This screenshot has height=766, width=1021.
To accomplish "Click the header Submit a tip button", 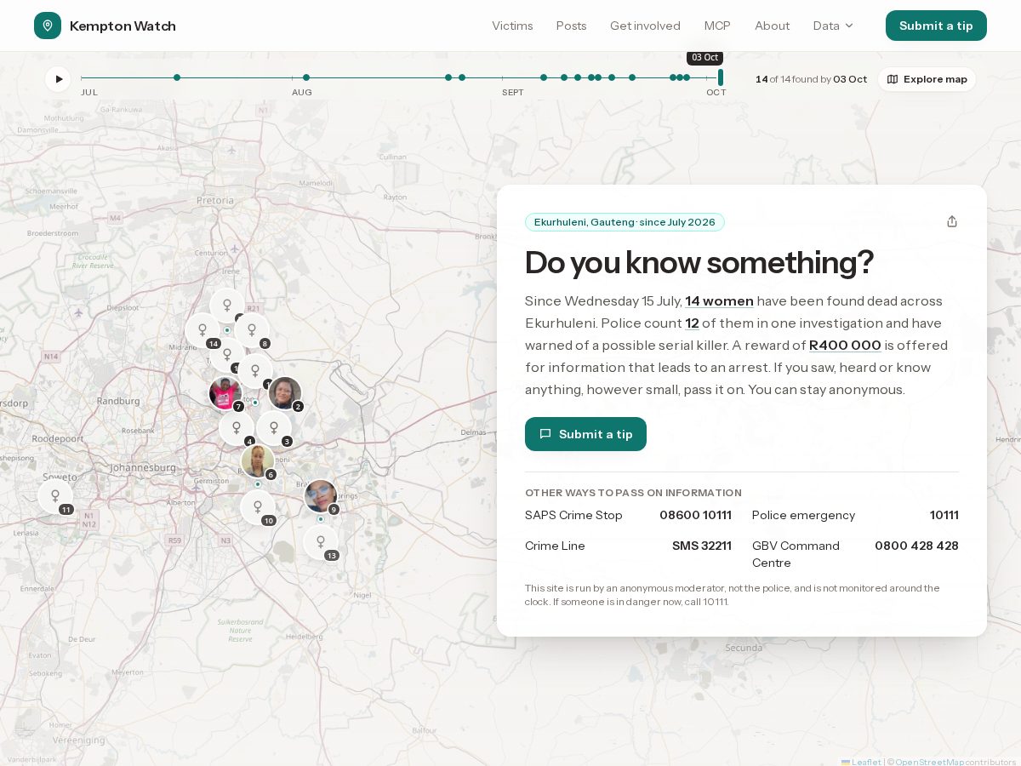I will (x=936, y=26).
